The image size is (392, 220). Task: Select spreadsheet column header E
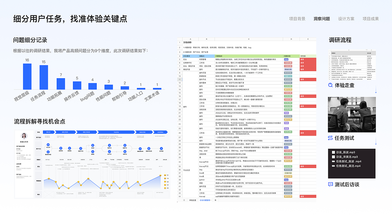click(x=308, y=39)
